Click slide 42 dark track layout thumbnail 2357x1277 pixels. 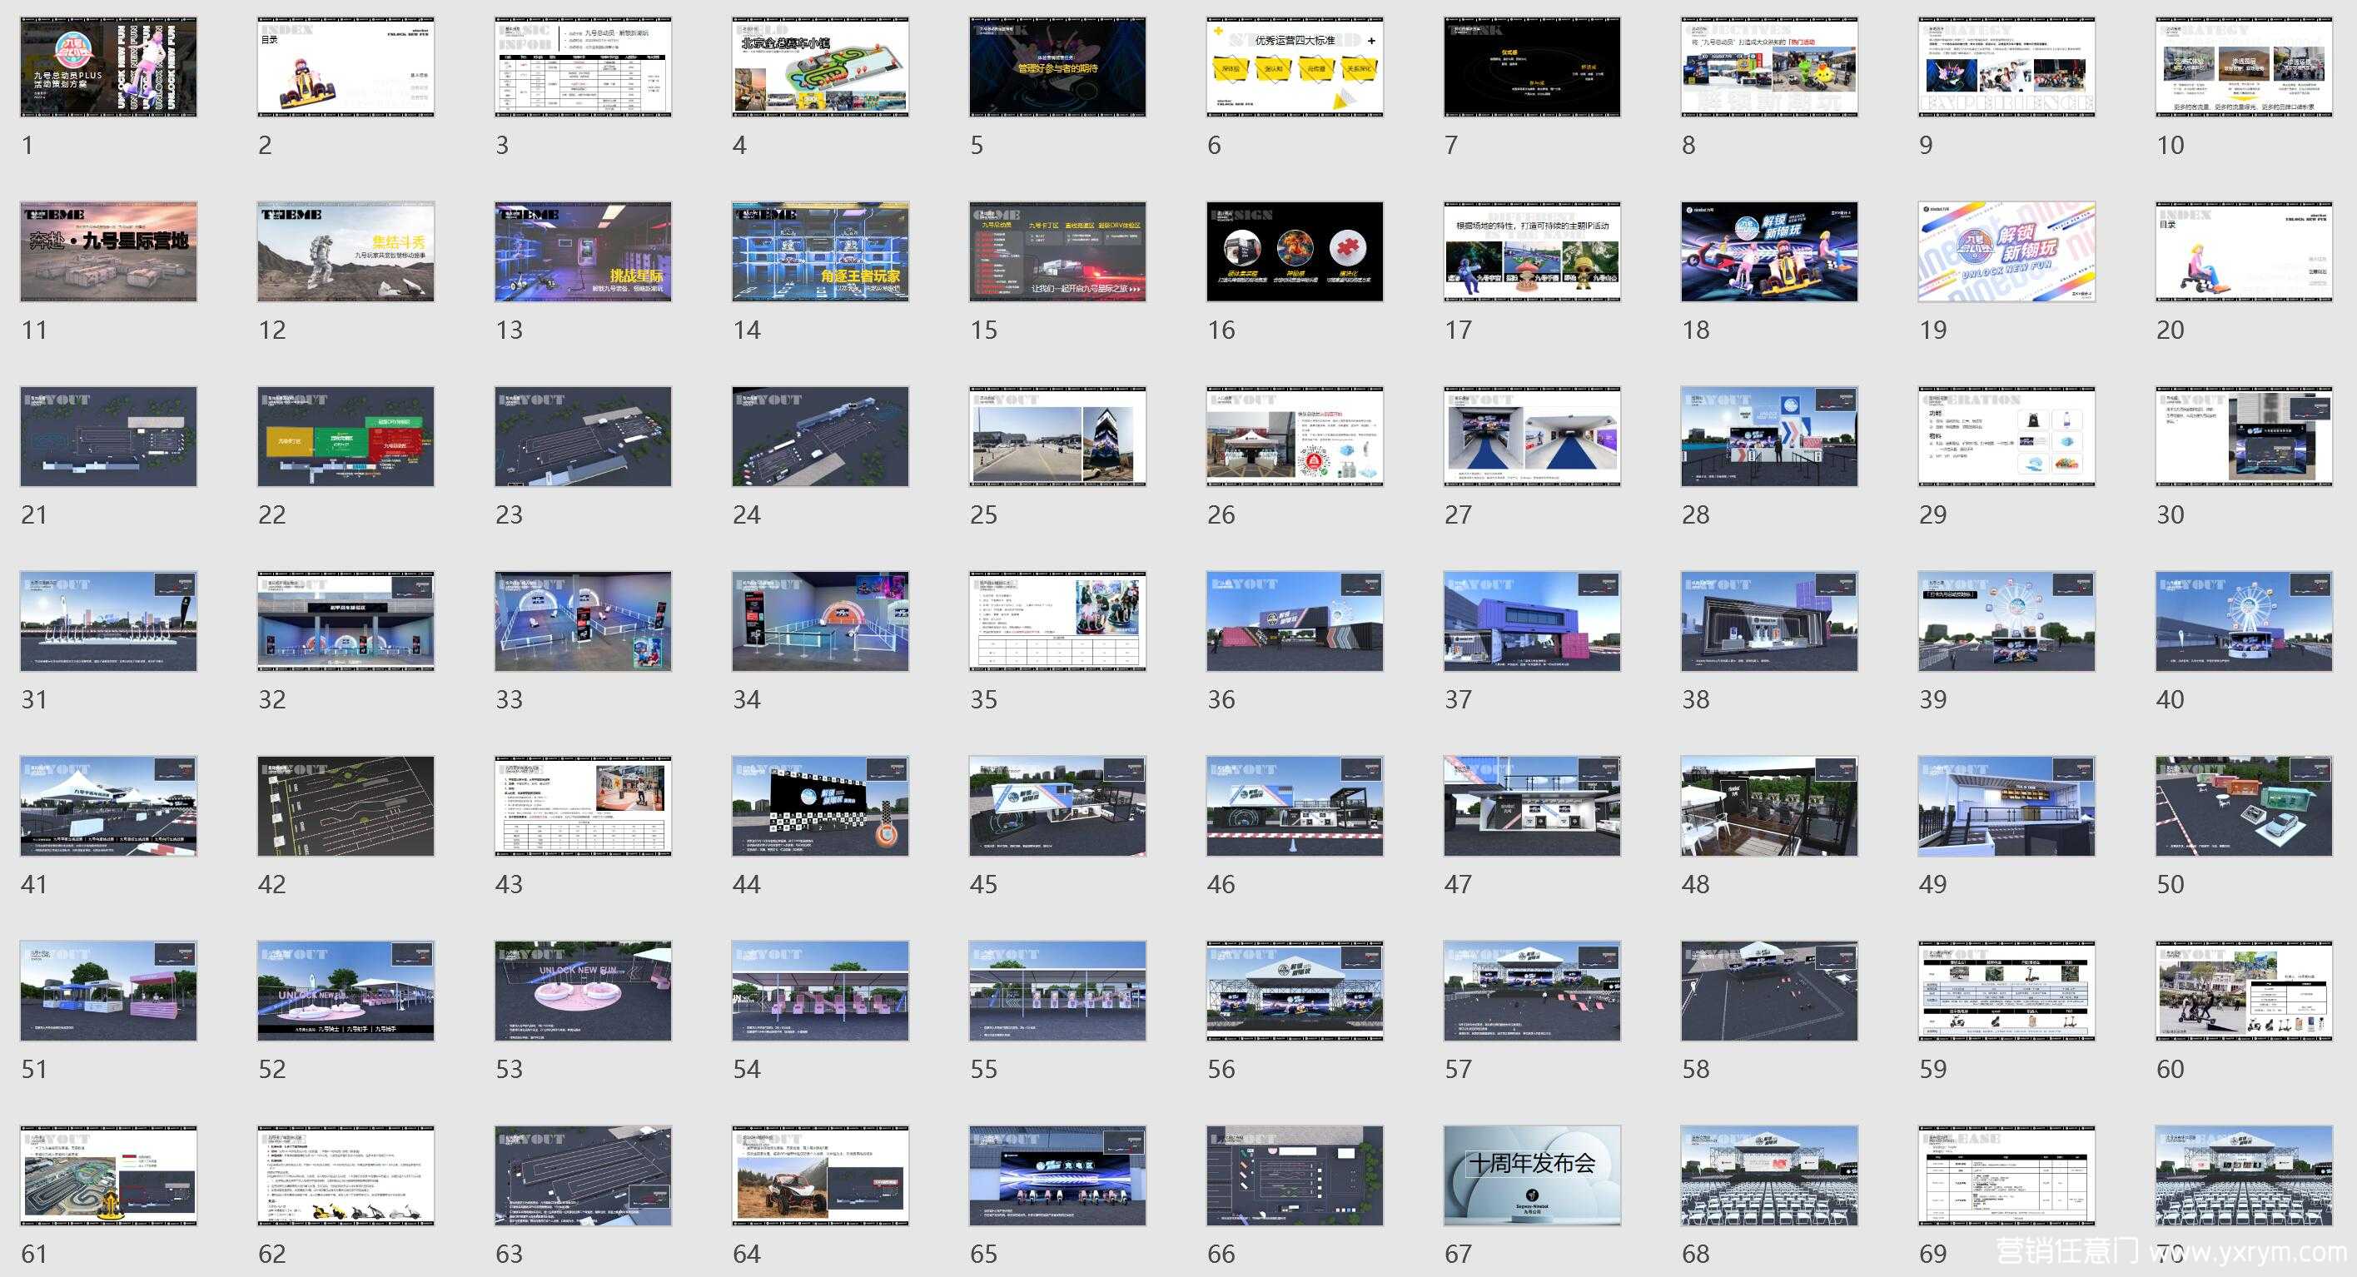(x=345, y=806)
